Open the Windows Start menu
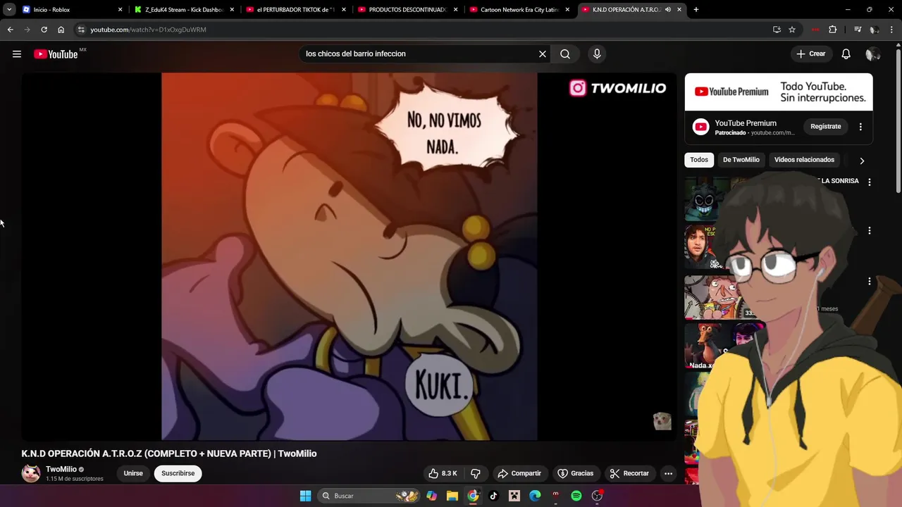Image resolution: width=902 pixels, height=507 pixels. tap(305, 496)
